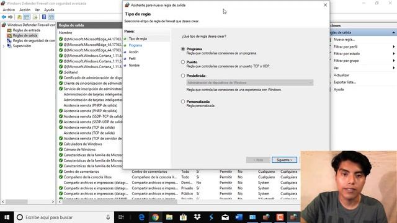Sort by the Nombre column header

click(66, 33)
